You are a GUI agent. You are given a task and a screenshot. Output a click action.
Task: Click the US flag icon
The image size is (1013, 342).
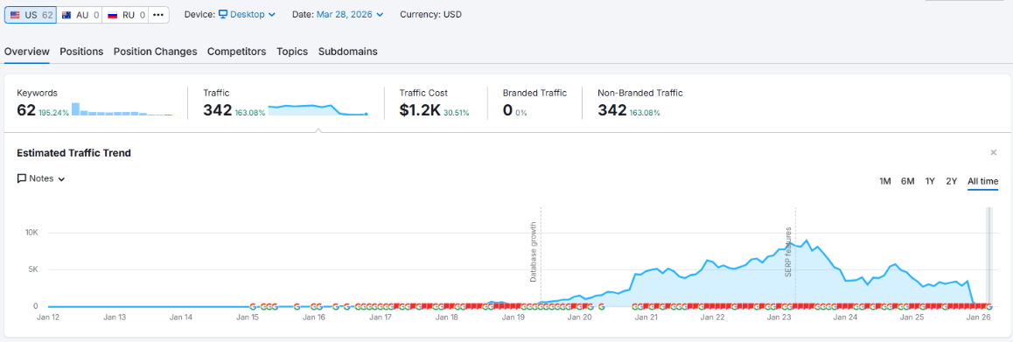click(x=15, y=15)
